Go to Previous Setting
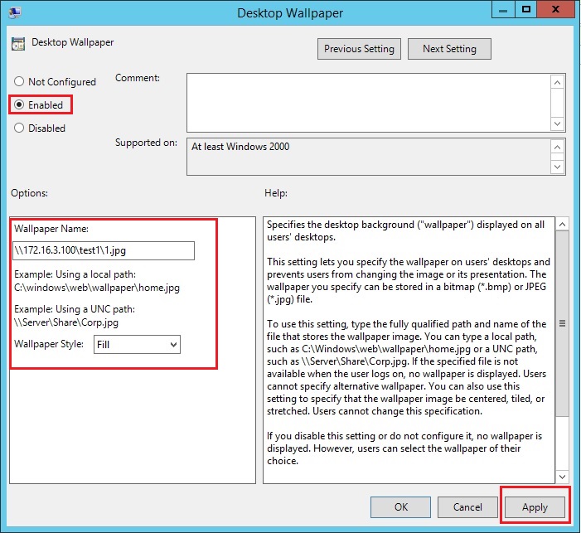The image size is (581, 533). click(x=360, y=49)
